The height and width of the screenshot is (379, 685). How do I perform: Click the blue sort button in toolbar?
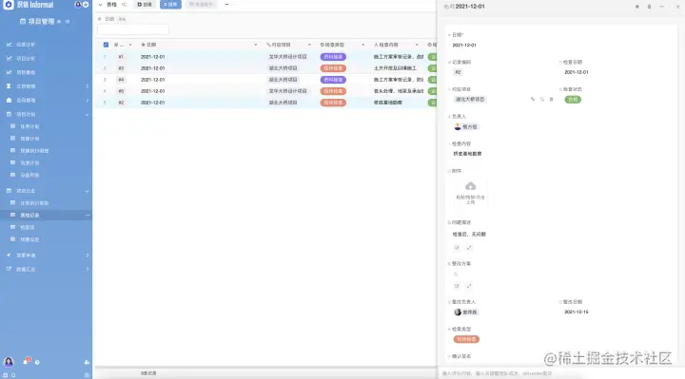click(171, 5)
